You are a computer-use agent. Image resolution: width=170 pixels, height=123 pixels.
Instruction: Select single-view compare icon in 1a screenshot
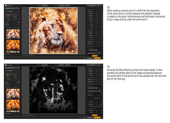(x=42, y=6)
